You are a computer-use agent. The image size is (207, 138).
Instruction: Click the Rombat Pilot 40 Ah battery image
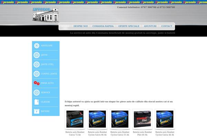point(142,119)
